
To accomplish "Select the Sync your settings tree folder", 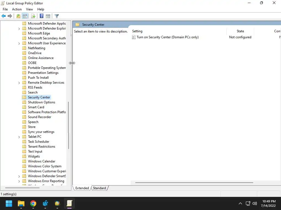I will tap(41, 132).
